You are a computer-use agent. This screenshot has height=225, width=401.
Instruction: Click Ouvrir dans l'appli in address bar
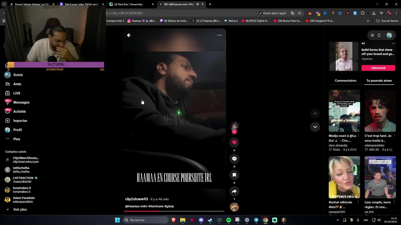point(272,13)
